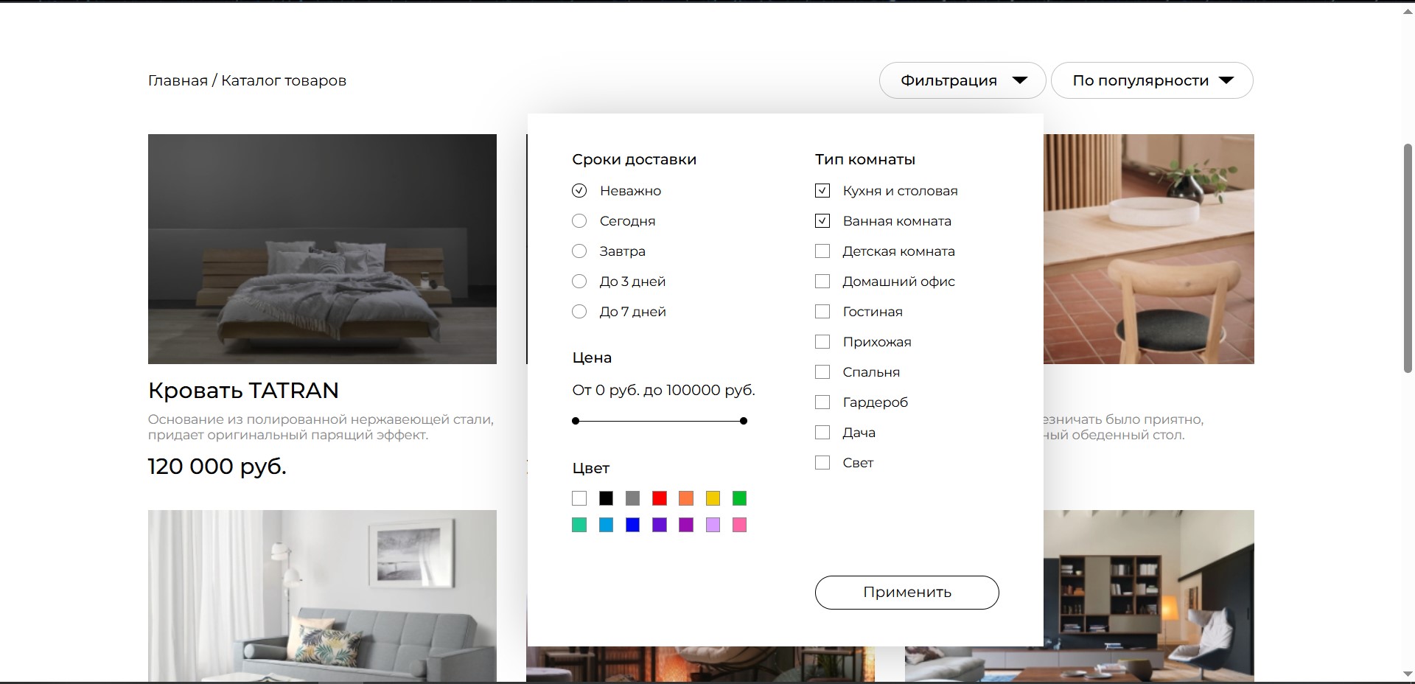The image size is (1415, 684).
Task: Check the Домашний офис checkbox
Action: tap(822, 282)
